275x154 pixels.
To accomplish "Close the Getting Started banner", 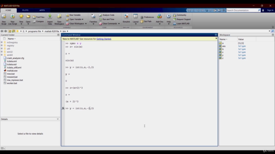I will pos(216,38).
